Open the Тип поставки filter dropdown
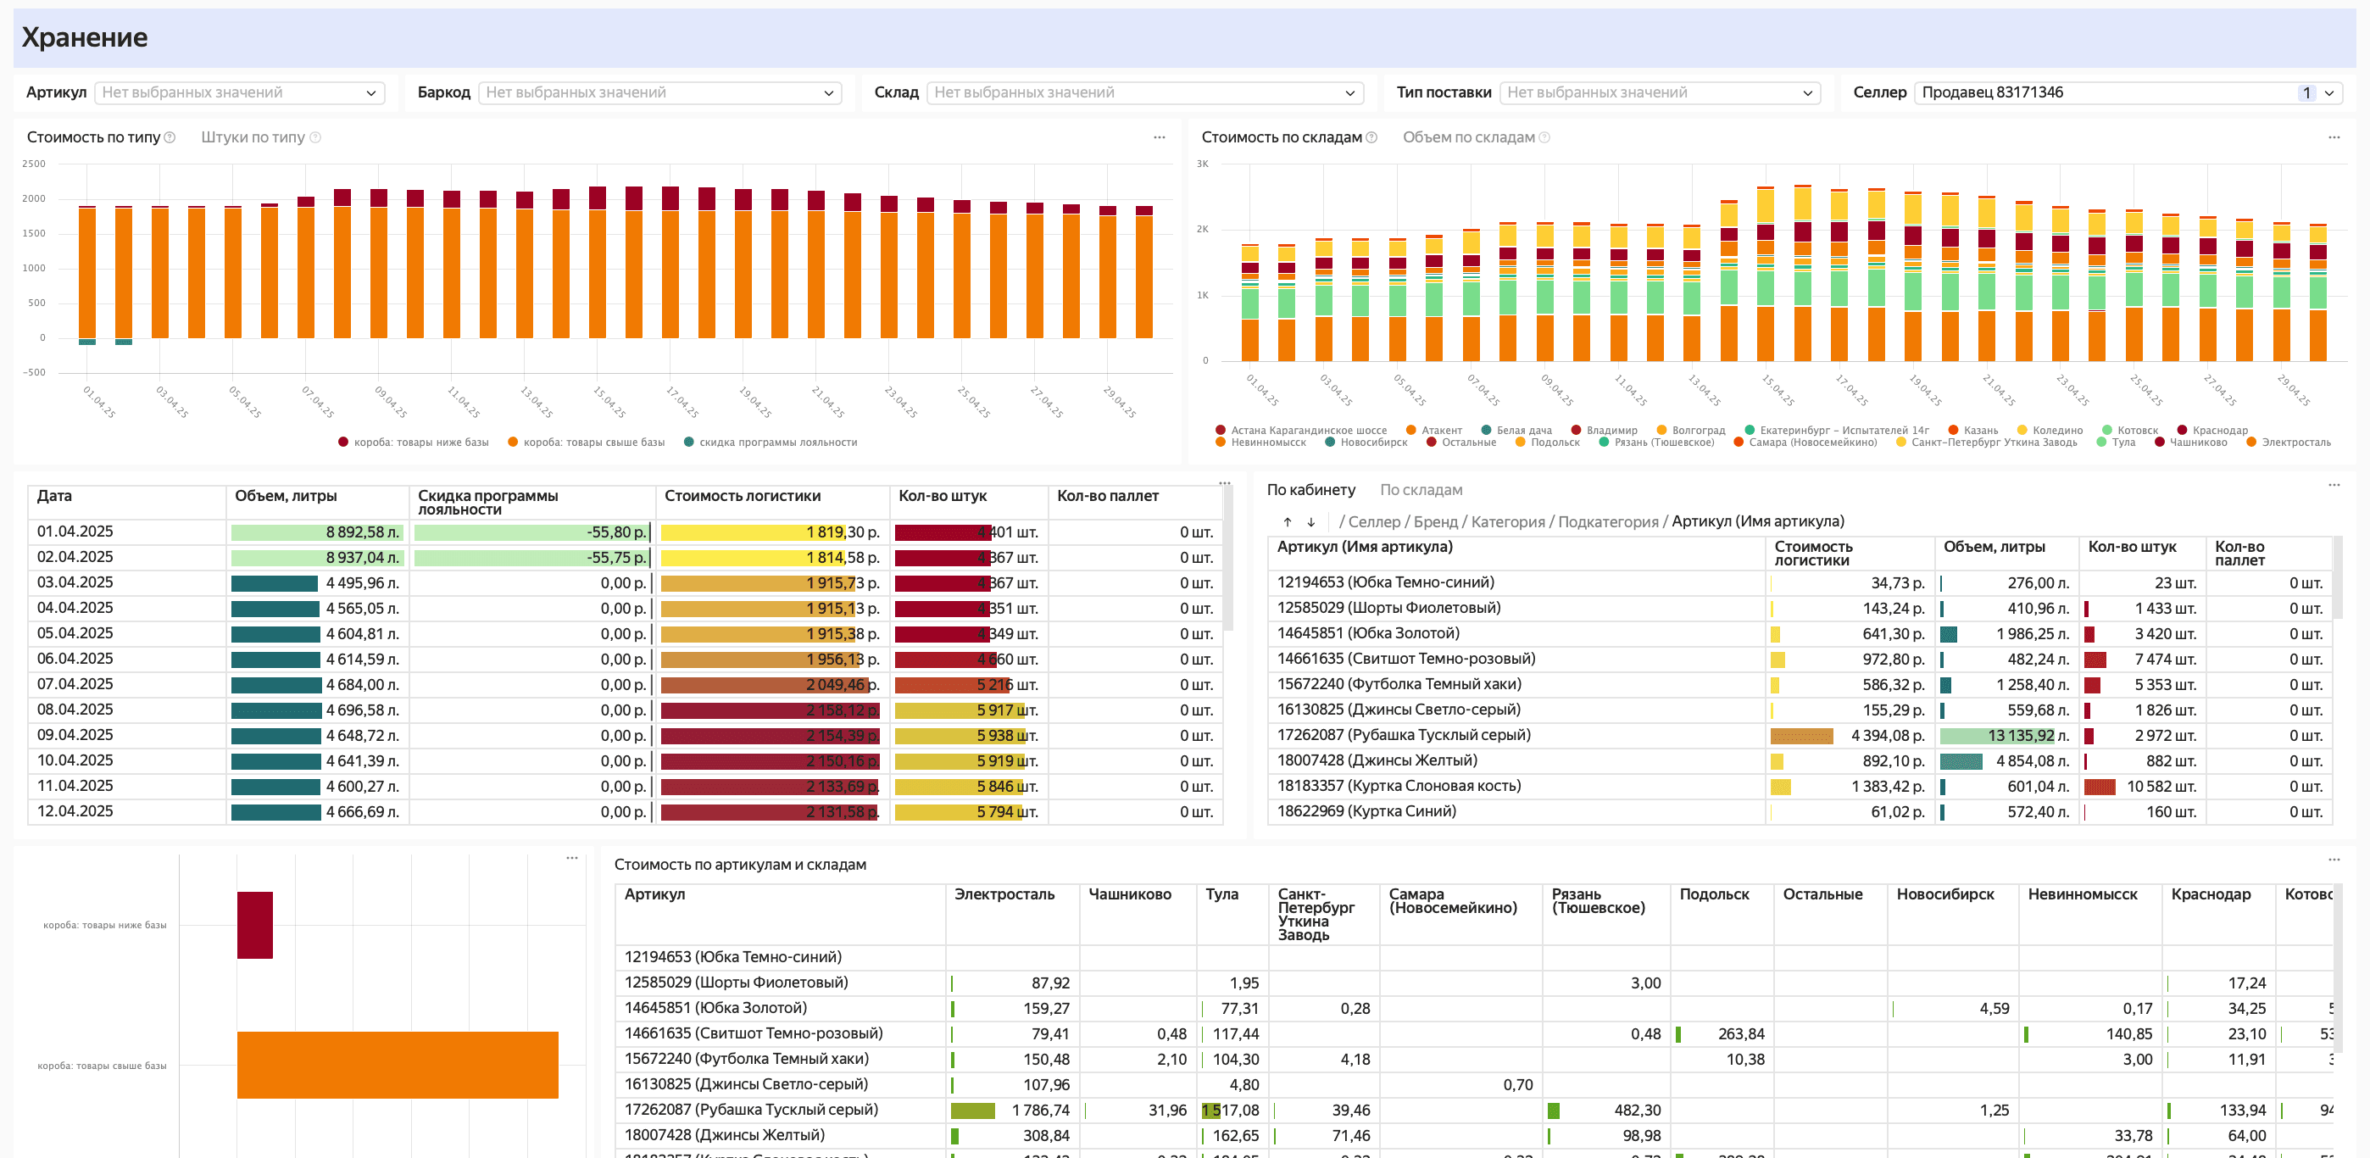 point(1660,93)
